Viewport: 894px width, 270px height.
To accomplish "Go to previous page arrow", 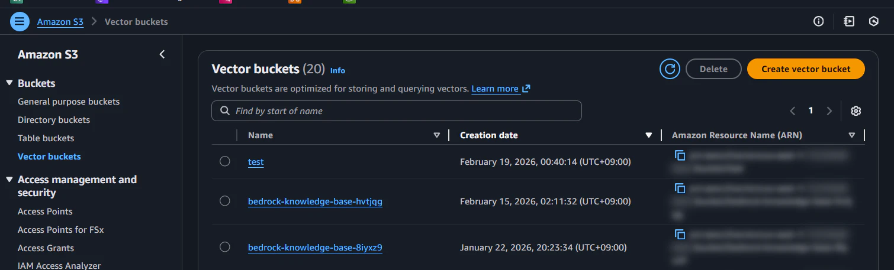I will click(793, 110).
